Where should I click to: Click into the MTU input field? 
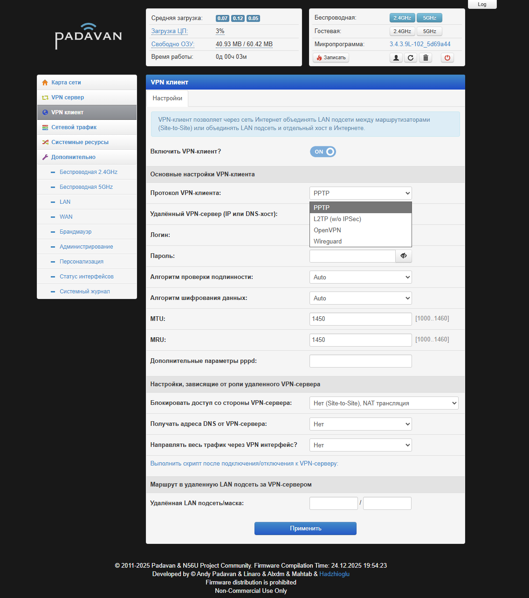click(x=360, y=319)
